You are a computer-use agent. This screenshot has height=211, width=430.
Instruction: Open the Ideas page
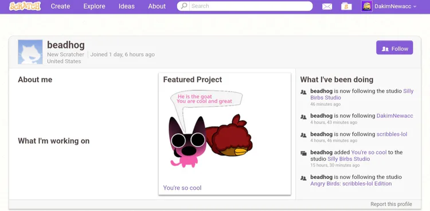127,6
